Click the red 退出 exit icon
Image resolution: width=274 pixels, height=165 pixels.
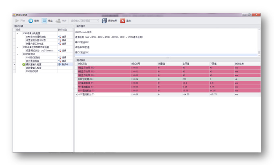(x=122, y=21)
